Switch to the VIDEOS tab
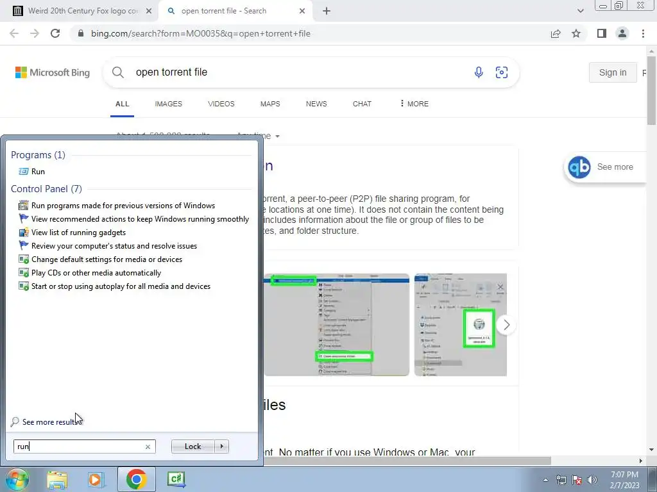The width and height of the screenshot is (657, 492). 221,104
